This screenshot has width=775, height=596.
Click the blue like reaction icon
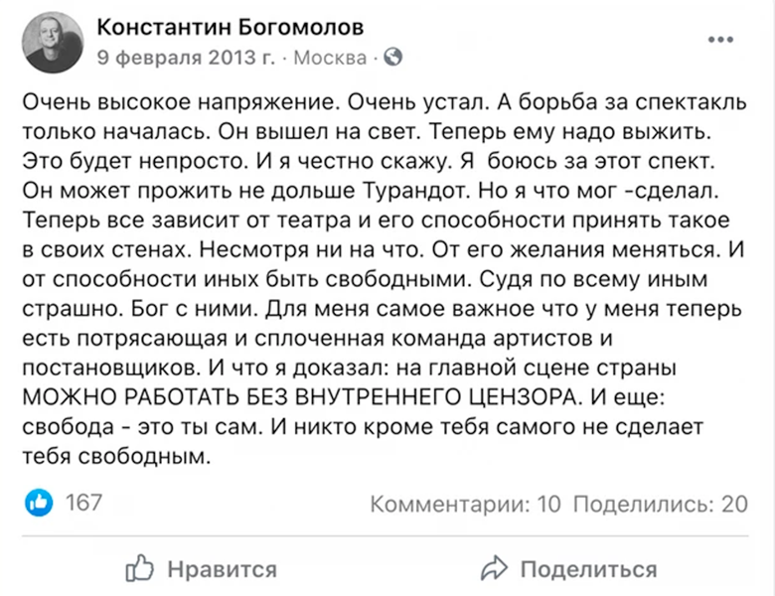39,503
